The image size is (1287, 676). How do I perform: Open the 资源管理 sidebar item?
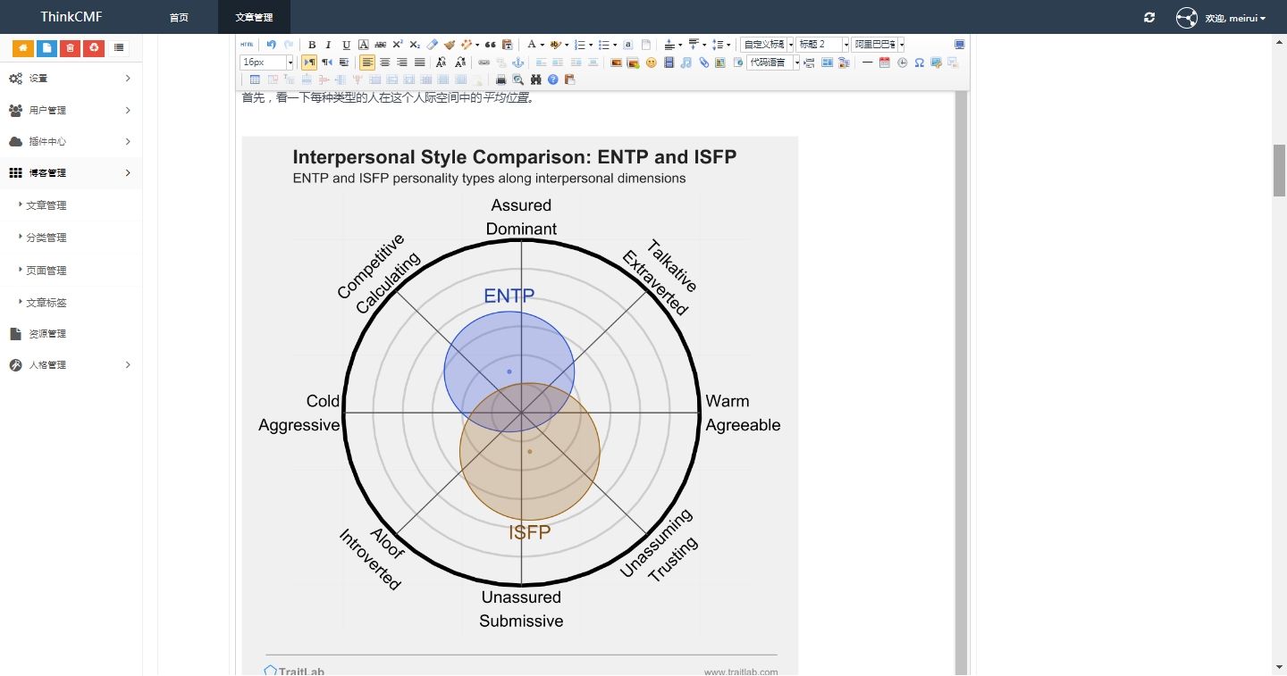click(x=47, y=334)
